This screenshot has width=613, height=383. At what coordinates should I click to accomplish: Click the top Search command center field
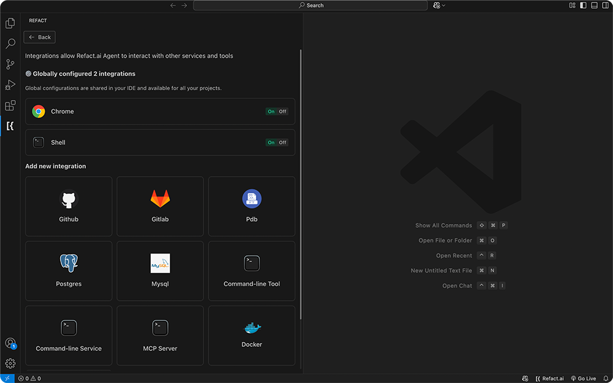coord(310,5)
